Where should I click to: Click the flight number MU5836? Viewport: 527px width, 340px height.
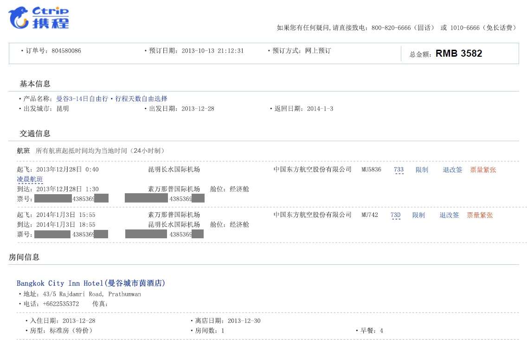(372, 170)
